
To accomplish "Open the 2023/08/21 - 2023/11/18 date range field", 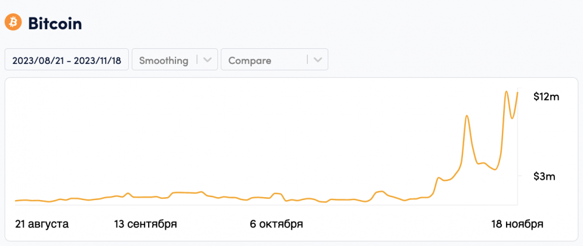I will point(66,60).
